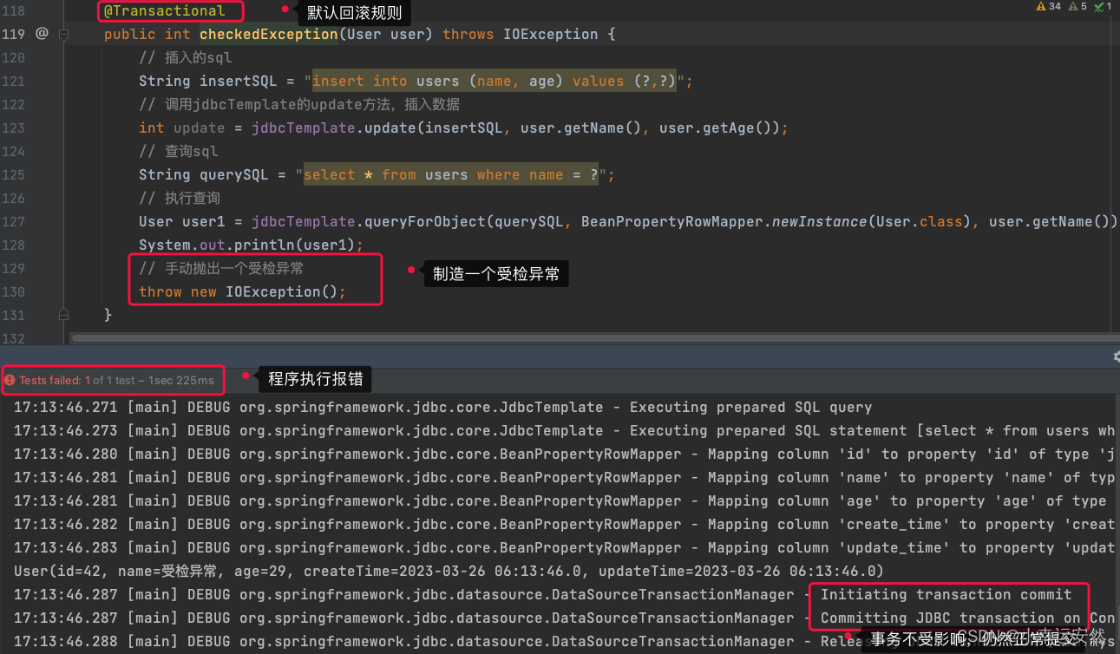The image size is (1120, 654).
Task: Open the 5 weak warnings indicator
Action: pyautogui.click(x=1078, y=6)
